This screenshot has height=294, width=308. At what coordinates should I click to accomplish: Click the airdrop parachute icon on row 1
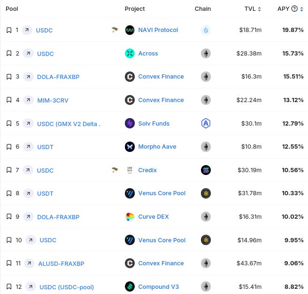click(115, 30)
